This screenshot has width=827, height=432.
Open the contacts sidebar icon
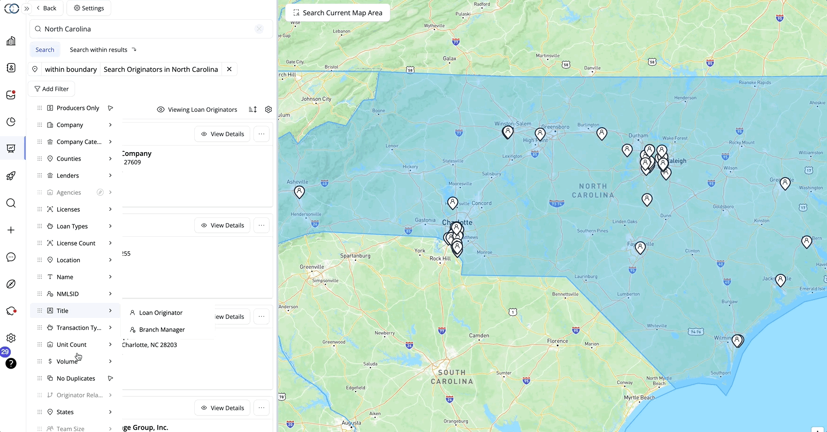(11, 67)
